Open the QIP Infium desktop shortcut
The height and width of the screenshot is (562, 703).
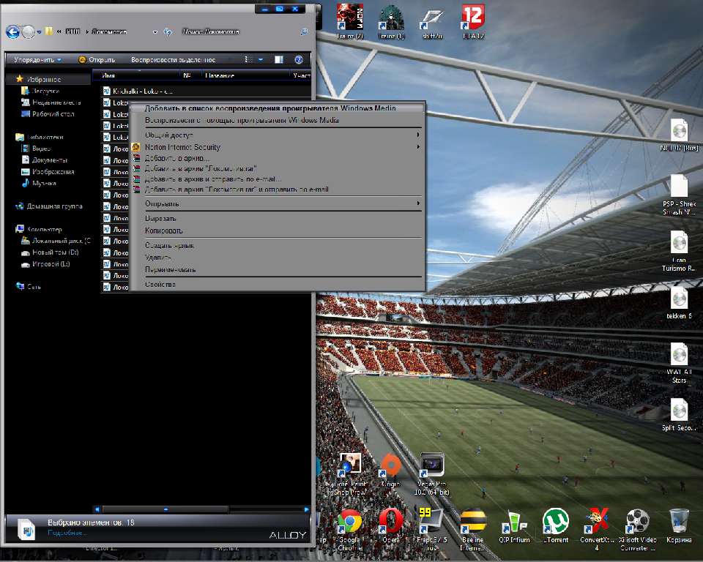click(514, 522)
